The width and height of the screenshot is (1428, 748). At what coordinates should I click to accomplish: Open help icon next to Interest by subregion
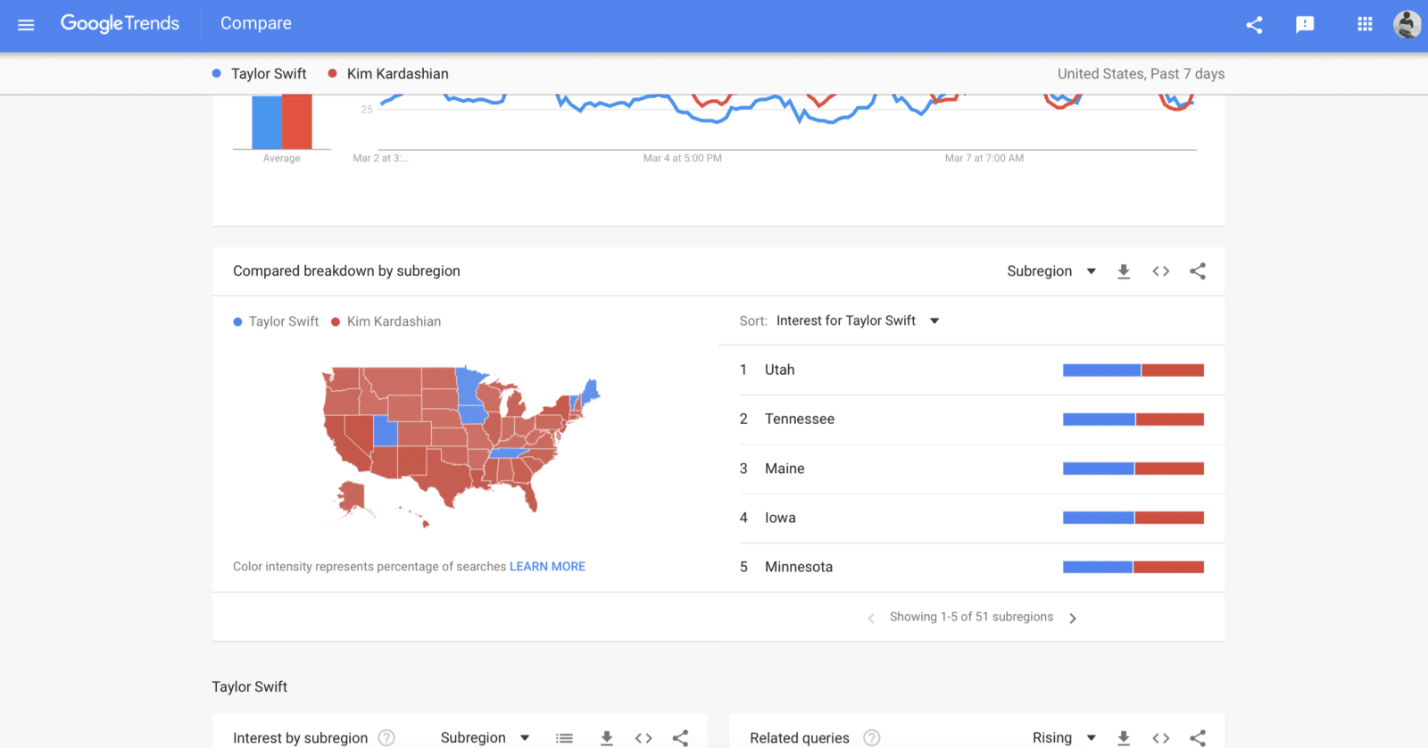[386, 738]
